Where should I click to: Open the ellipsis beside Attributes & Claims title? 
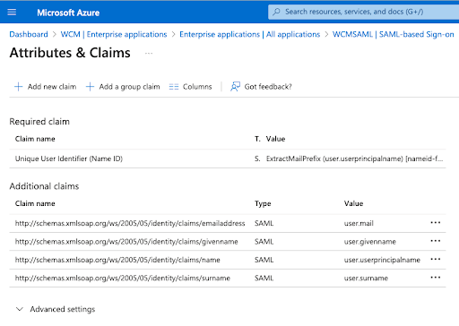click(149, 54)
